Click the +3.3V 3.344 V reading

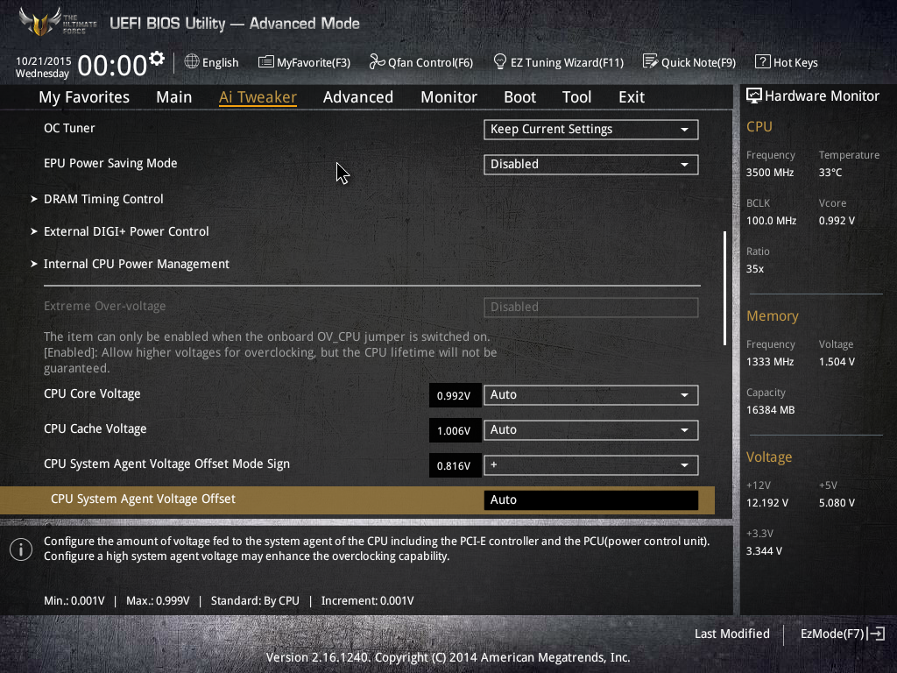pos(764,550)
